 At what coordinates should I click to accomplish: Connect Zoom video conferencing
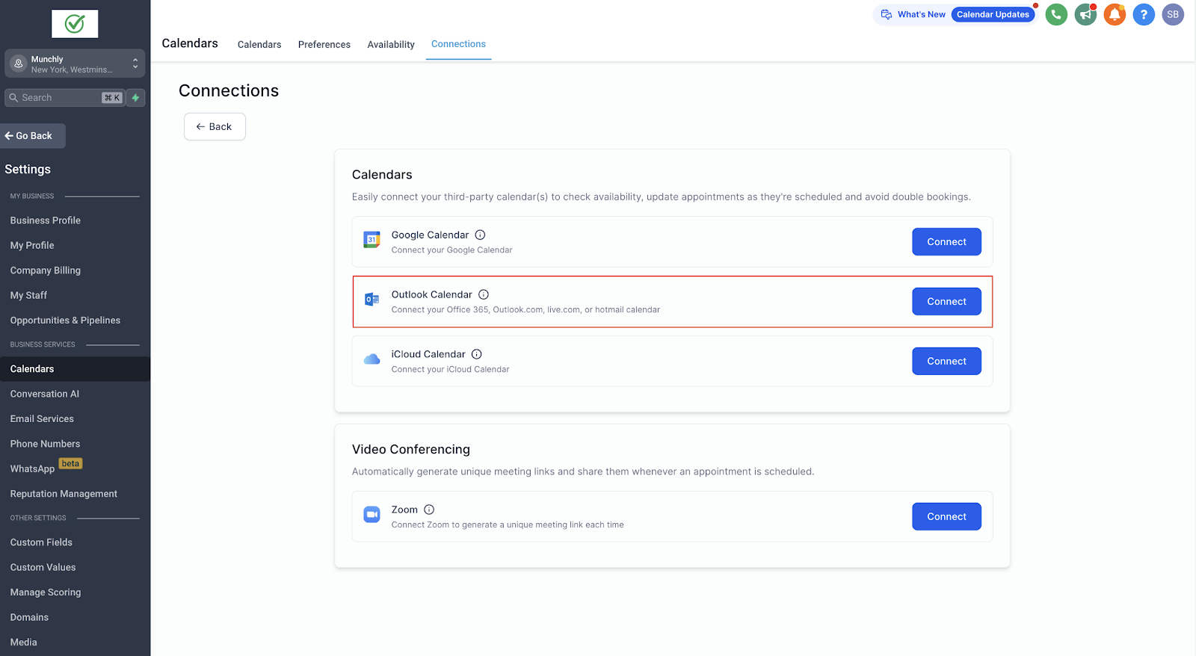(946, 517)
